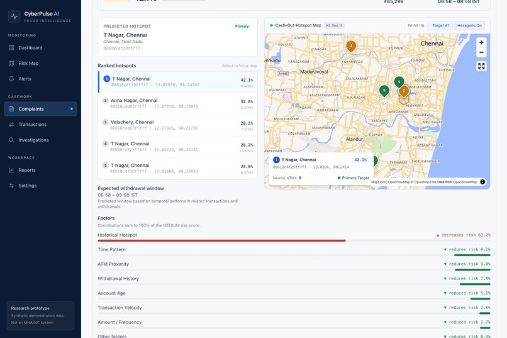The image size is (507, 338).
Task: Click the Complaints document icon
Action: point(11,109)
